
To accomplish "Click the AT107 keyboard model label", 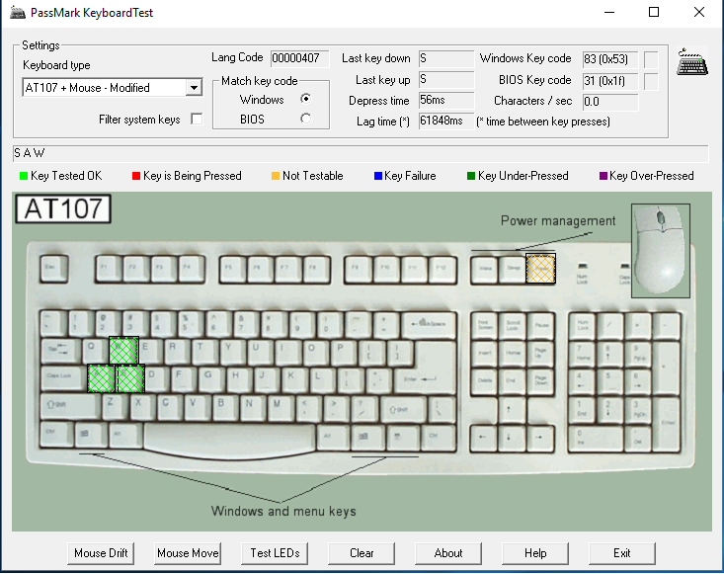I will (x=63, y=208).
